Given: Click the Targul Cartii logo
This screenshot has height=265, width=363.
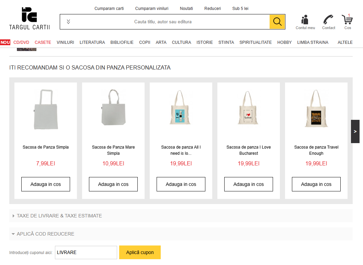Looking at the screenshot, I should tap(30, 18).
